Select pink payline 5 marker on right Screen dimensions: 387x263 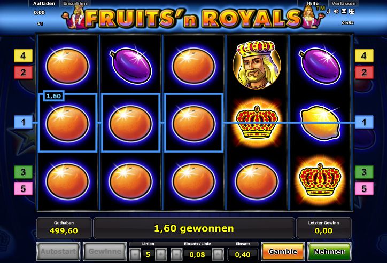pyautogui.click(x=364, y=189)
